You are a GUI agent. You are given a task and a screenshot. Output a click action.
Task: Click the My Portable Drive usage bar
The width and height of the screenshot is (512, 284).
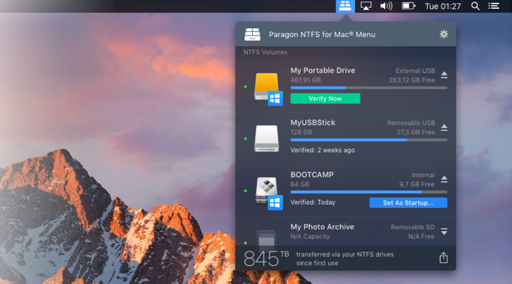(369, 88)
